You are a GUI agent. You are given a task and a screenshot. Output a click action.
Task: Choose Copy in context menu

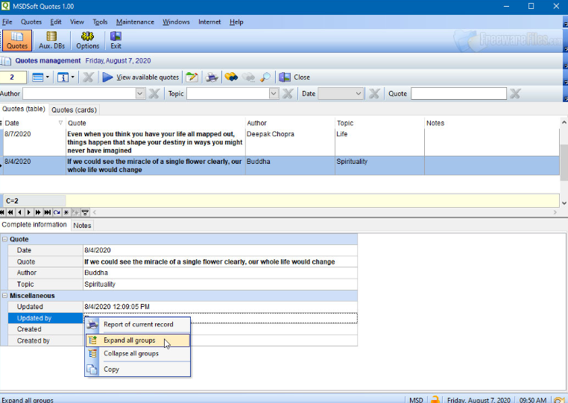pyautogui.click(x=138, y=369)
